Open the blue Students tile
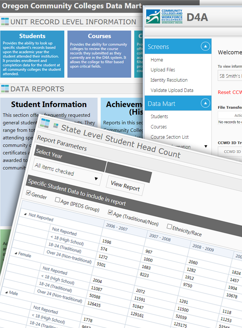 tap(32, 54)
